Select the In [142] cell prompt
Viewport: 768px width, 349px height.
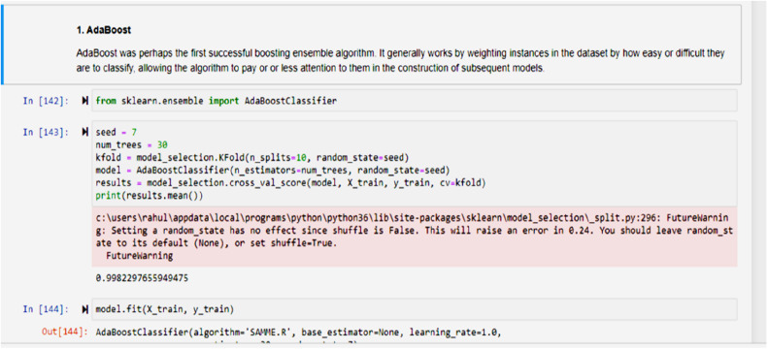click(x=46, y=101)
